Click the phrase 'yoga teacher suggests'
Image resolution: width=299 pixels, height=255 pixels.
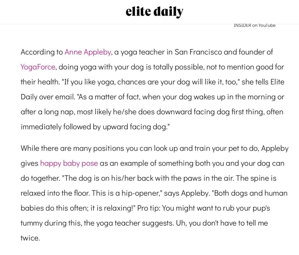pyautogui.click(x=135, y=223)
